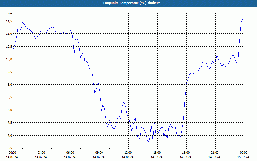Select the 14.07.24 date under 12:00

pyautogui.click(x=128, y=157)
